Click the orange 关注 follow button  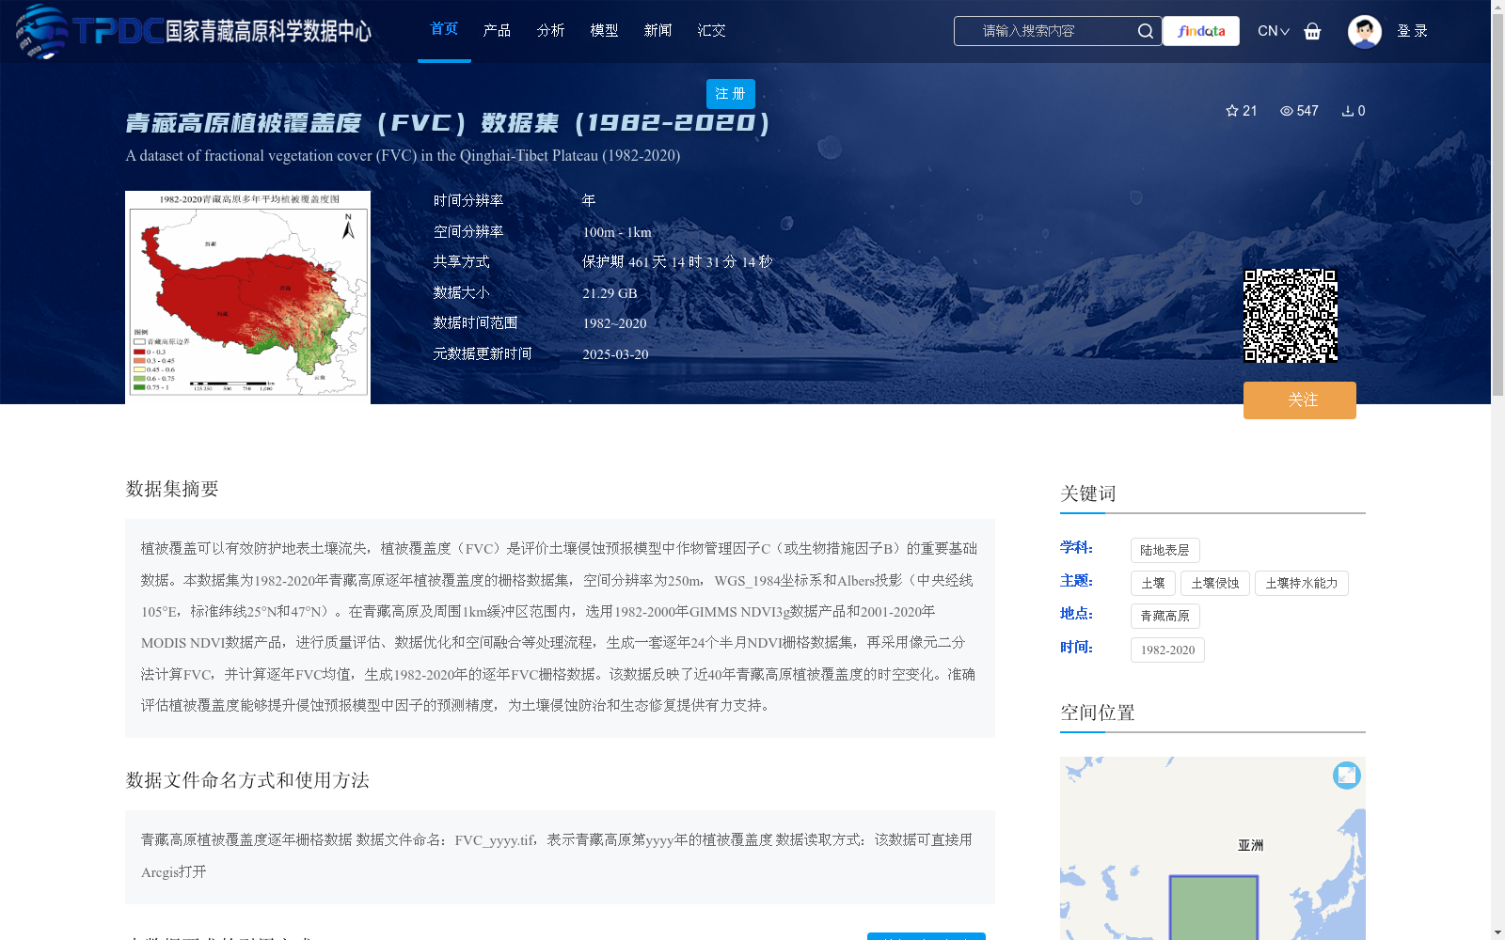coord(1299,400)
